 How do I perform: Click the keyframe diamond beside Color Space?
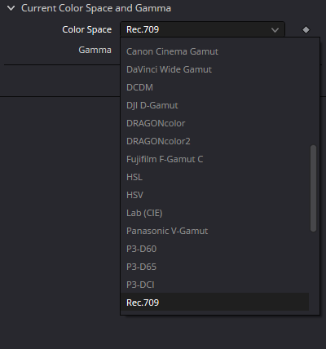[x=306, y=29]
